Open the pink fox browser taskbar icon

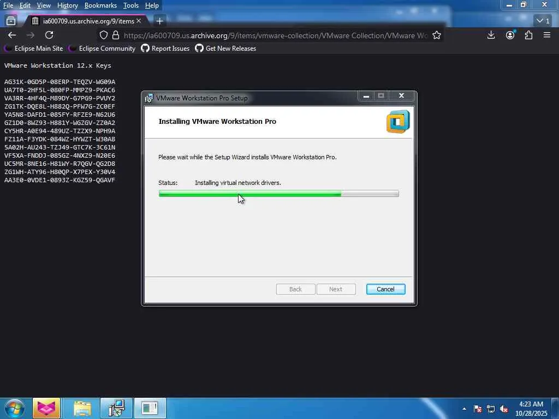pyautogui.click(x=46, y=408)
